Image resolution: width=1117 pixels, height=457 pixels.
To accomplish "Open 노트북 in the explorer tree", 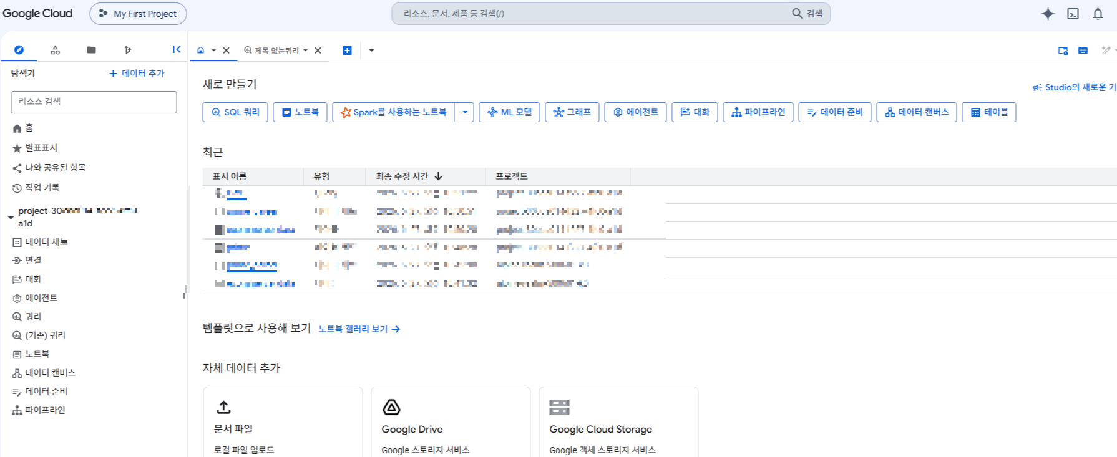I will click(x=31, y=354).
